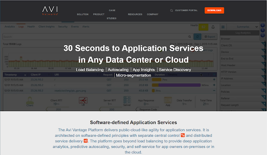This screenshot has height=155, width=267.
Task: Click the App Insights text
Action: tap(144, 70)
